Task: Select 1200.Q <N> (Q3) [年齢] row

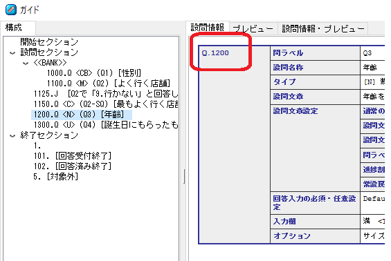Action: [x=82, y=115]
